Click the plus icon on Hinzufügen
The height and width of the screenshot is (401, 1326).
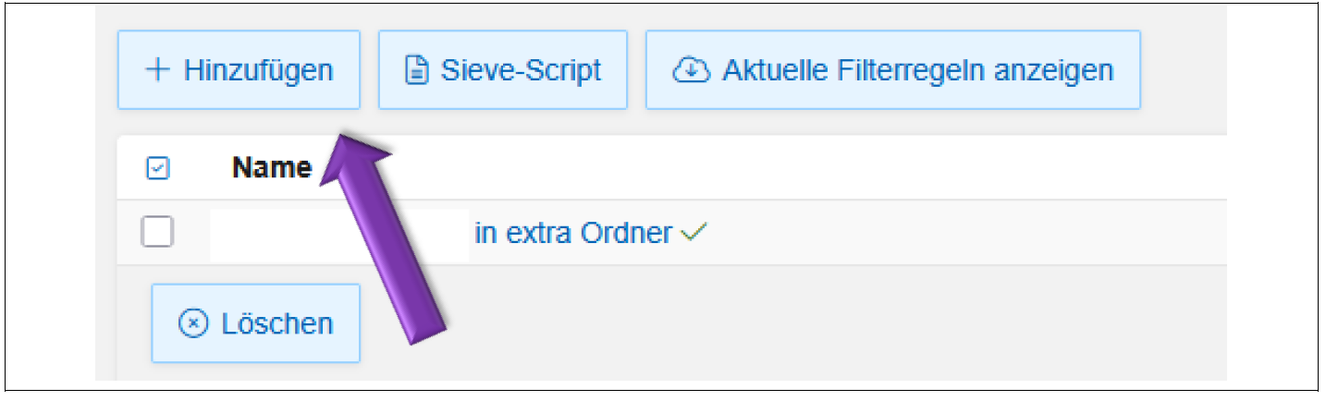(158, 70)
